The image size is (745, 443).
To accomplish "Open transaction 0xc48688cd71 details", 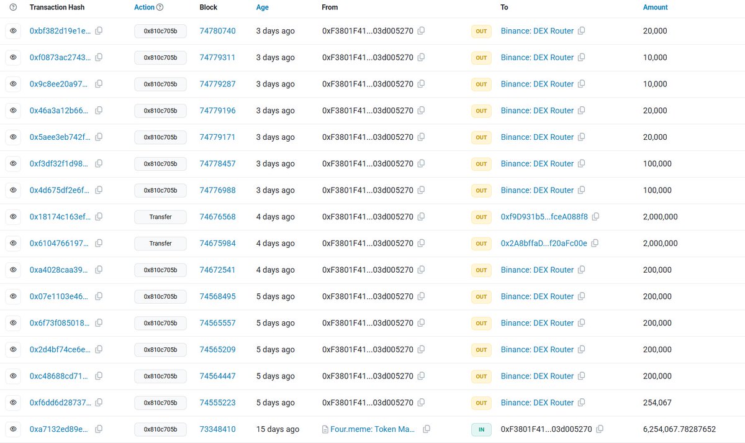I will click(x=60, y=376).
